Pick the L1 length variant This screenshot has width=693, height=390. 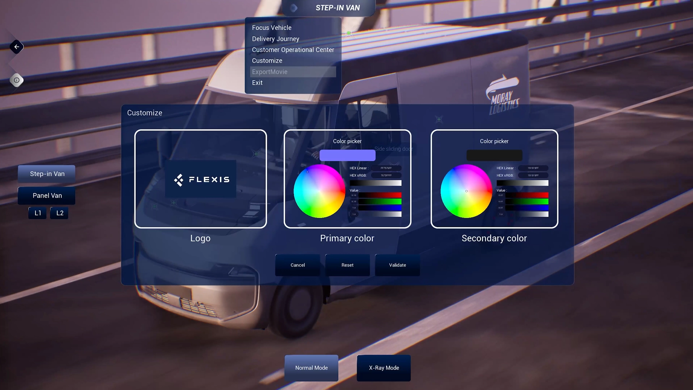coord(38,213)
